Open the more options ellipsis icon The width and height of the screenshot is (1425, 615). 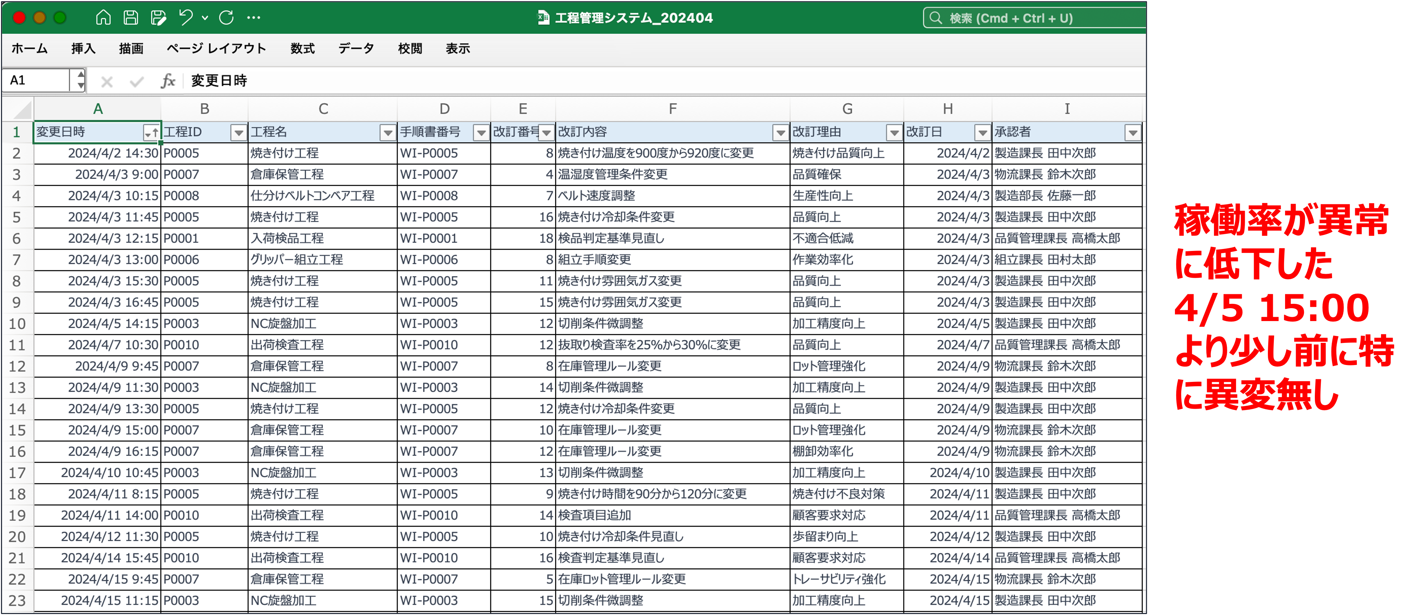[254, 18]
